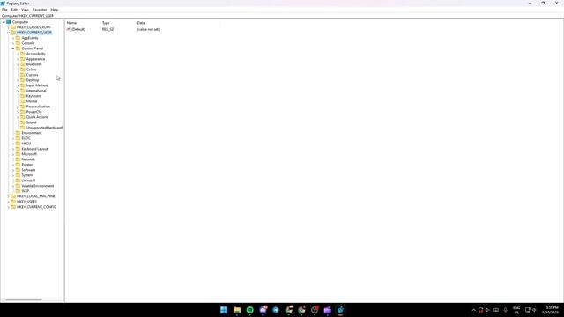
Task: Click the Sound key folder icon
Action: coord(23,122)
